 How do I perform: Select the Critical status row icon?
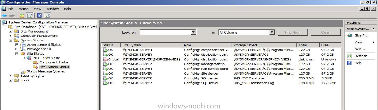[105, 59]
